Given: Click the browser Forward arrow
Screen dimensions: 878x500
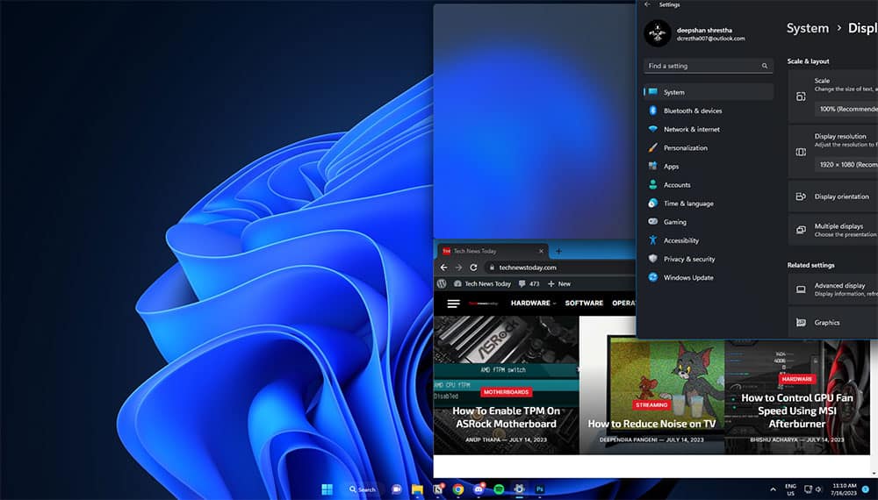Looking at the screenshot, I should 458,268.
